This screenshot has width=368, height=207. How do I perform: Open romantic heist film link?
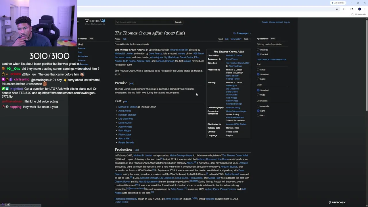point(179,50)
